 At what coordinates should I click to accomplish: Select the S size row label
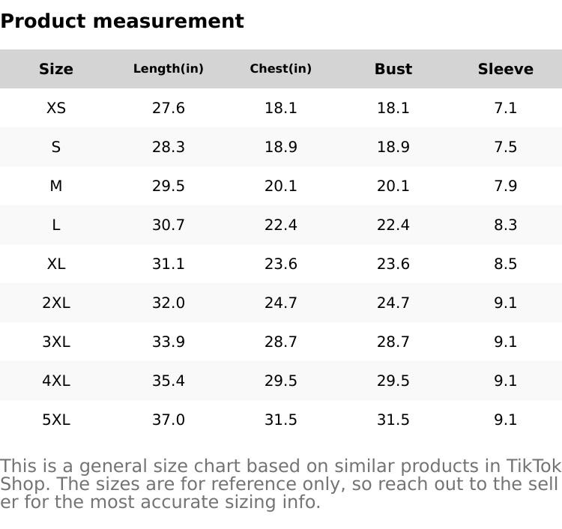click(x=56, y=147)
